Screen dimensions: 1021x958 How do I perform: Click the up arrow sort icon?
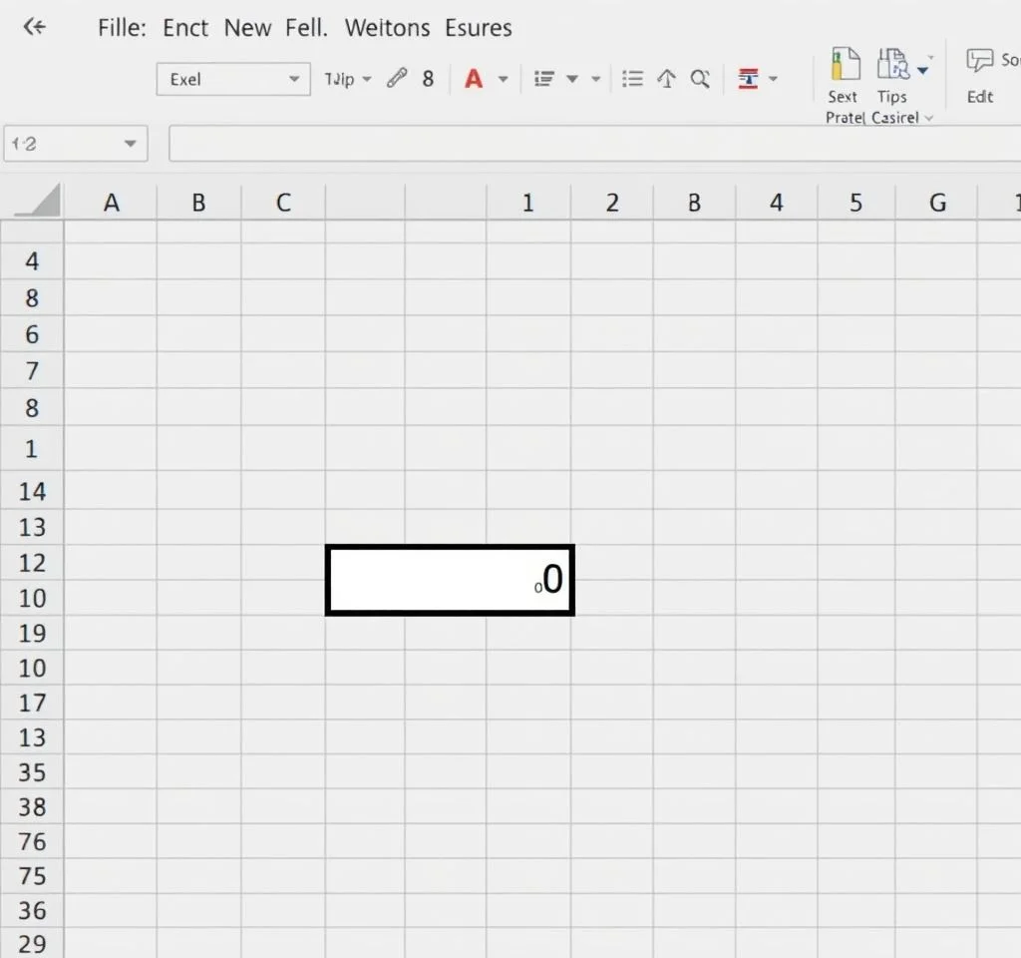pyautogui.click(x=666, y=79)
